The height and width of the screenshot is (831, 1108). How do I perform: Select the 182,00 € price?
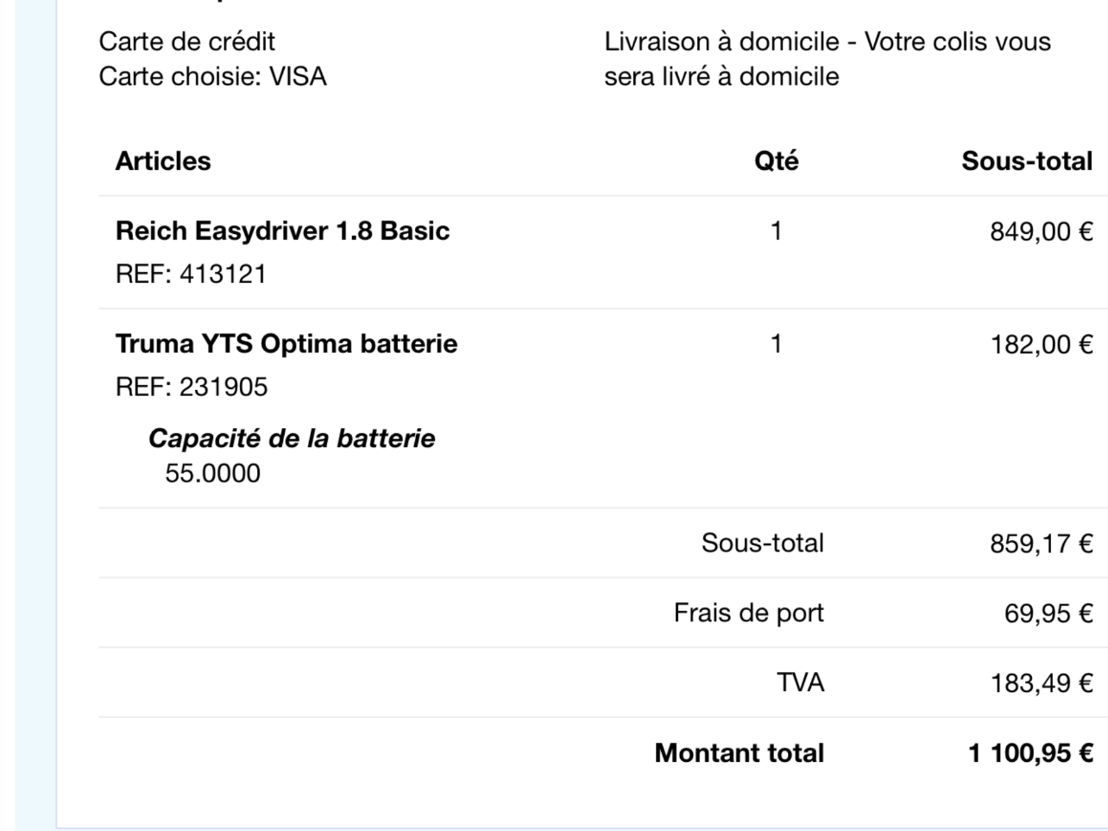[1041, 345]
